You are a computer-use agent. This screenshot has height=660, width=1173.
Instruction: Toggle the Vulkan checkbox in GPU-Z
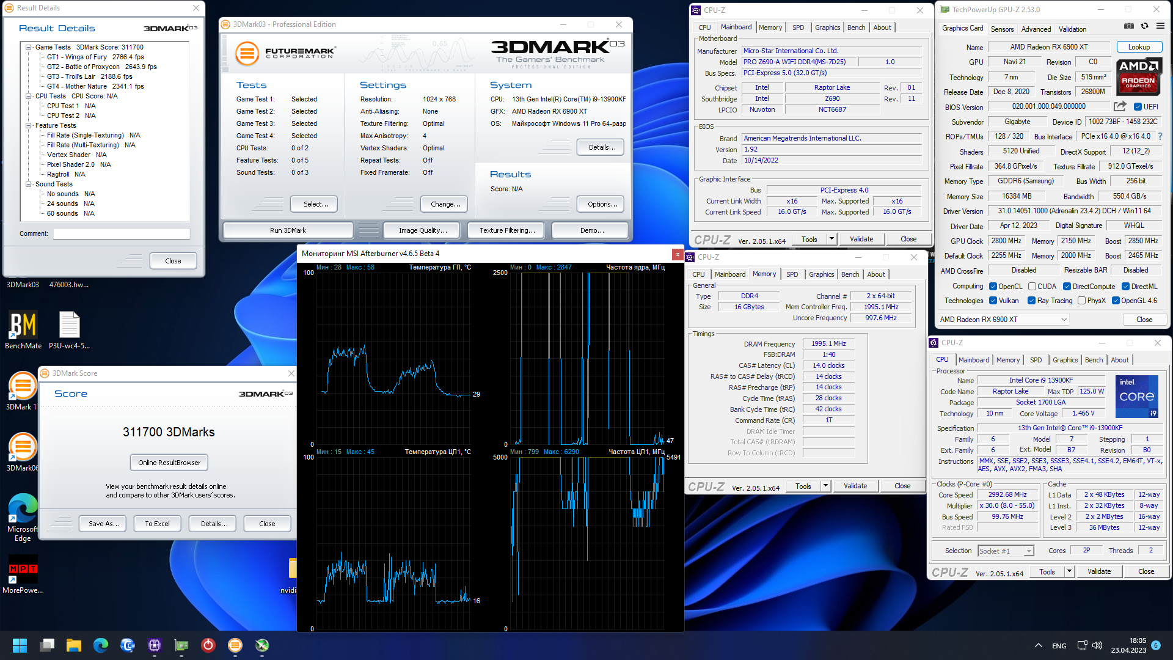(x=993, y=301)
